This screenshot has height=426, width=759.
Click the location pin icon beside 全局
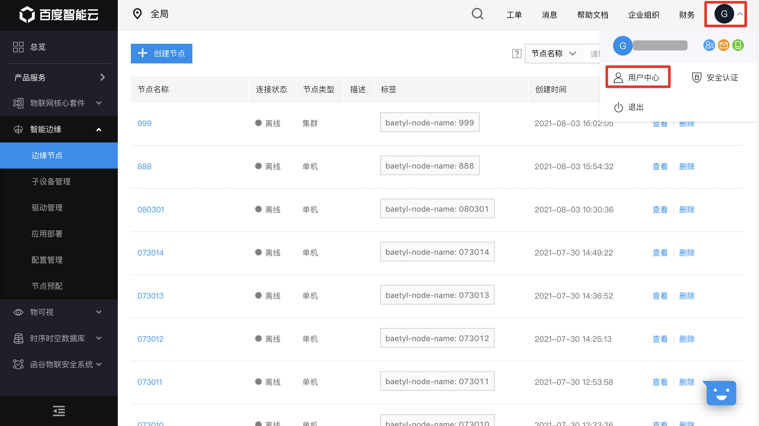tap(137, 14)
